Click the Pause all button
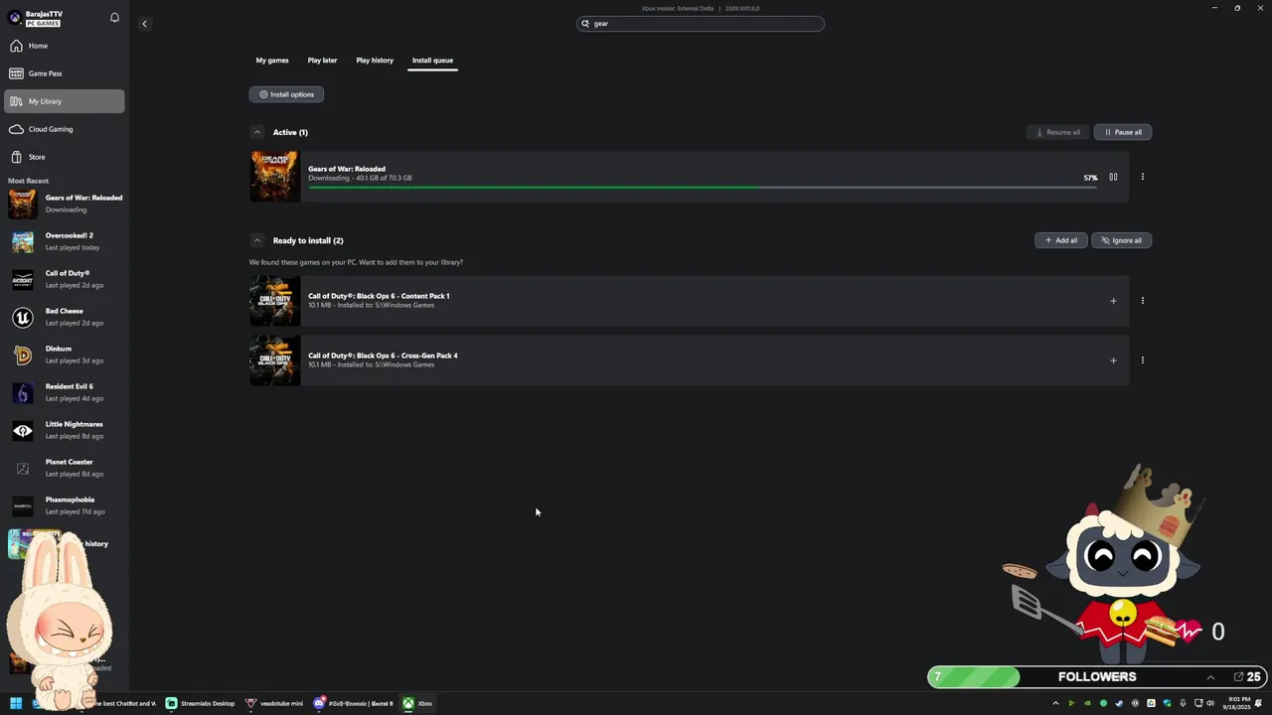This screenshot has width=1272, height=715. pyautogui.click(x=1122, y=132)
